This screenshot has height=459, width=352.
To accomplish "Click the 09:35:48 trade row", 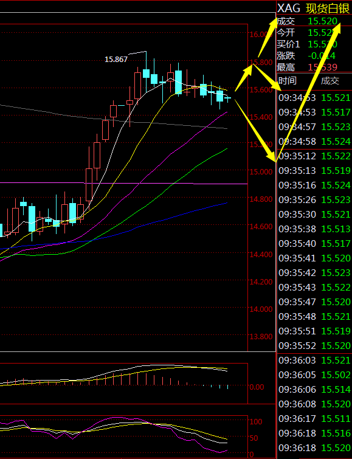I will (314, 317).
